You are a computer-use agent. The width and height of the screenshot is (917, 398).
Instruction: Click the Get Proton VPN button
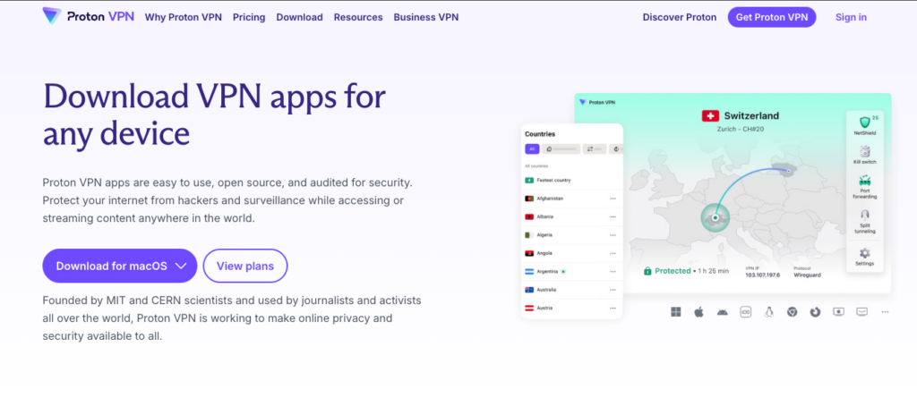[x=771, y=17]
